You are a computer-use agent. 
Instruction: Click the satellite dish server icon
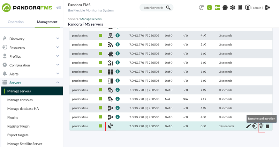(111, 126)
